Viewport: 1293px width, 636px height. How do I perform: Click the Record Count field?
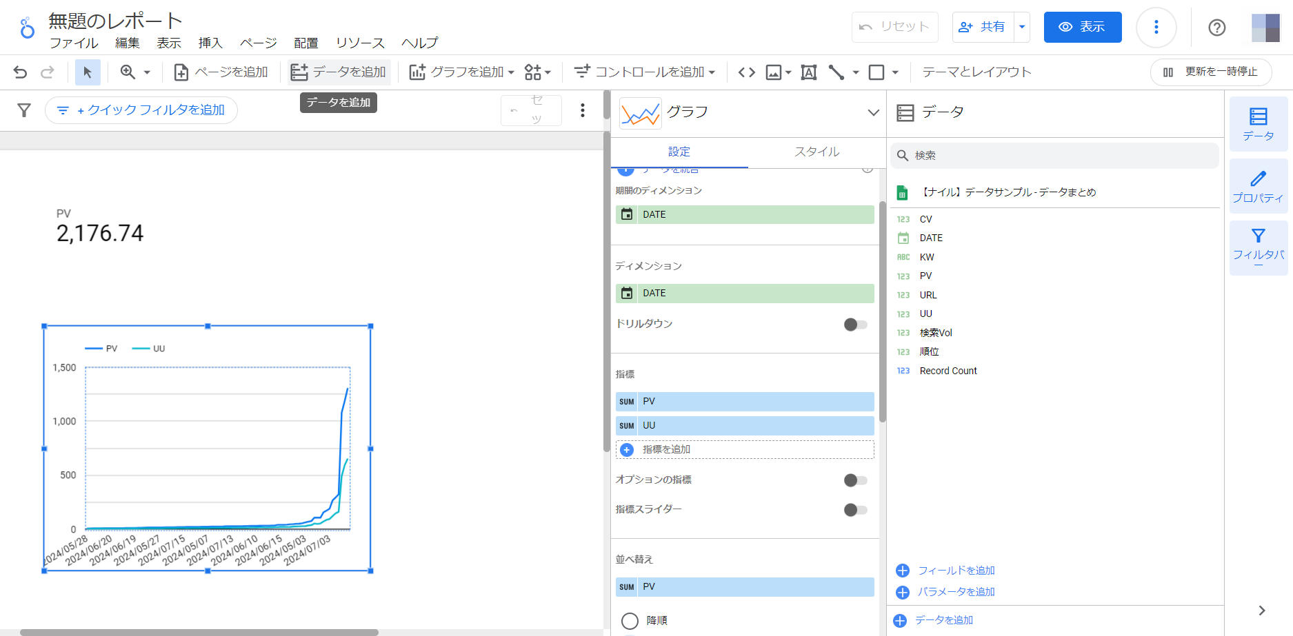(948, 371)
